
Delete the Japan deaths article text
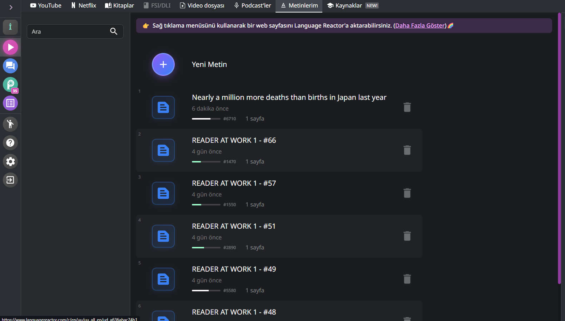tap(407, 107)
